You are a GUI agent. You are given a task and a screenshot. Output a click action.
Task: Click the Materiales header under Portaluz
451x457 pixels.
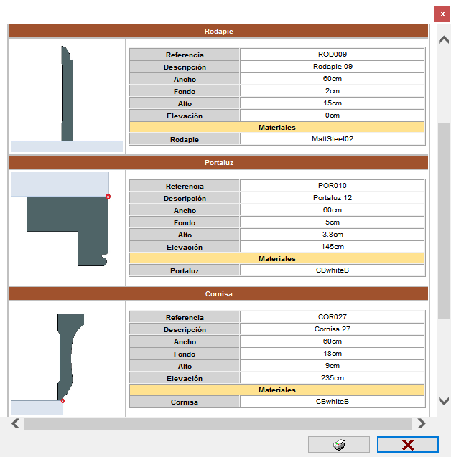(276, 258)
